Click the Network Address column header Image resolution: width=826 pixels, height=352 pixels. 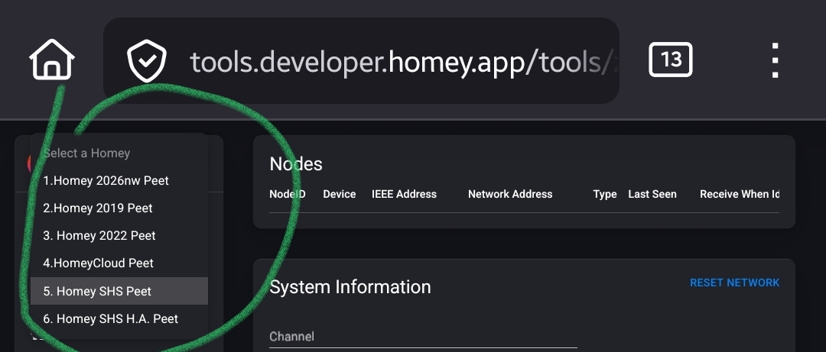click(x=510, y=194)
